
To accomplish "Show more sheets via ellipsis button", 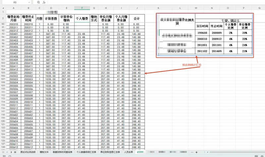I will [192, 152].
